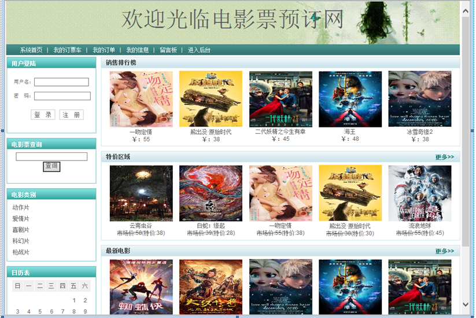Focus the 密码 input field
This screenshot has height=318, width=476.
click(x=62, y=96)
